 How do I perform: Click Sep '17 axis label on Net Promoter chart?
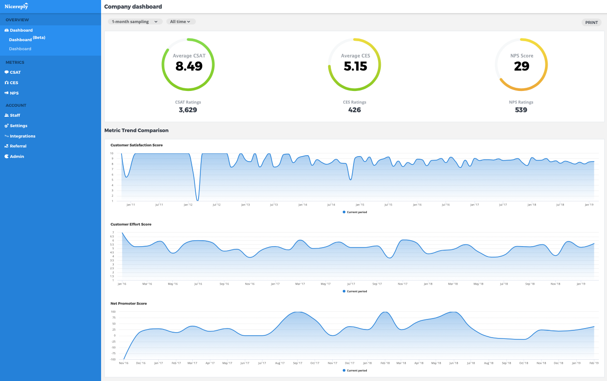tap(297, 363)
